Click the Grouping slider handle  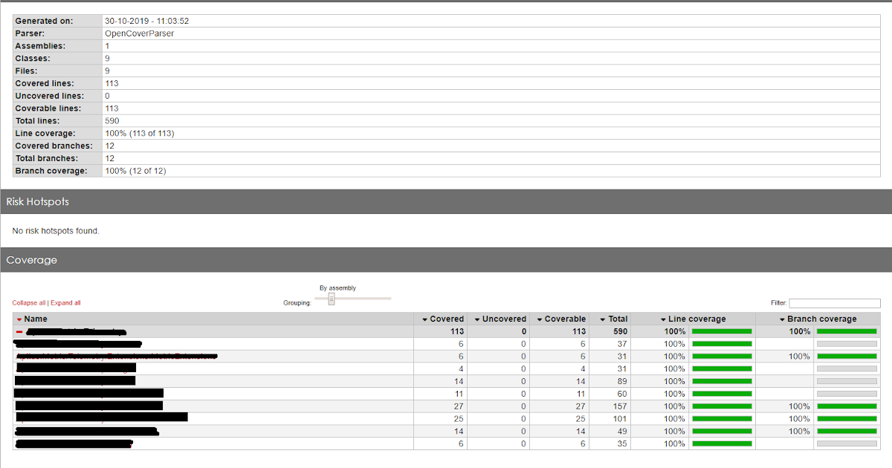point(330,298)
